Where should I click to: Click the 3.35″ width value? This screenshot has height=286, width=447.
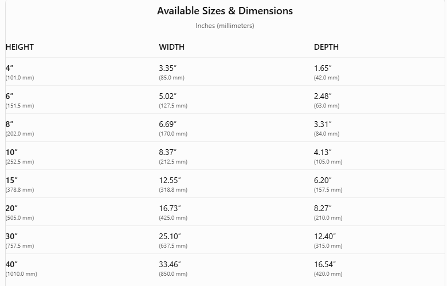pos(167,68)
